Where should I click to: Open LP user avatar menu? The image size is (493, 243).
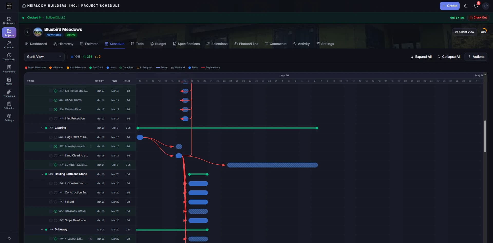click(486, 6)
